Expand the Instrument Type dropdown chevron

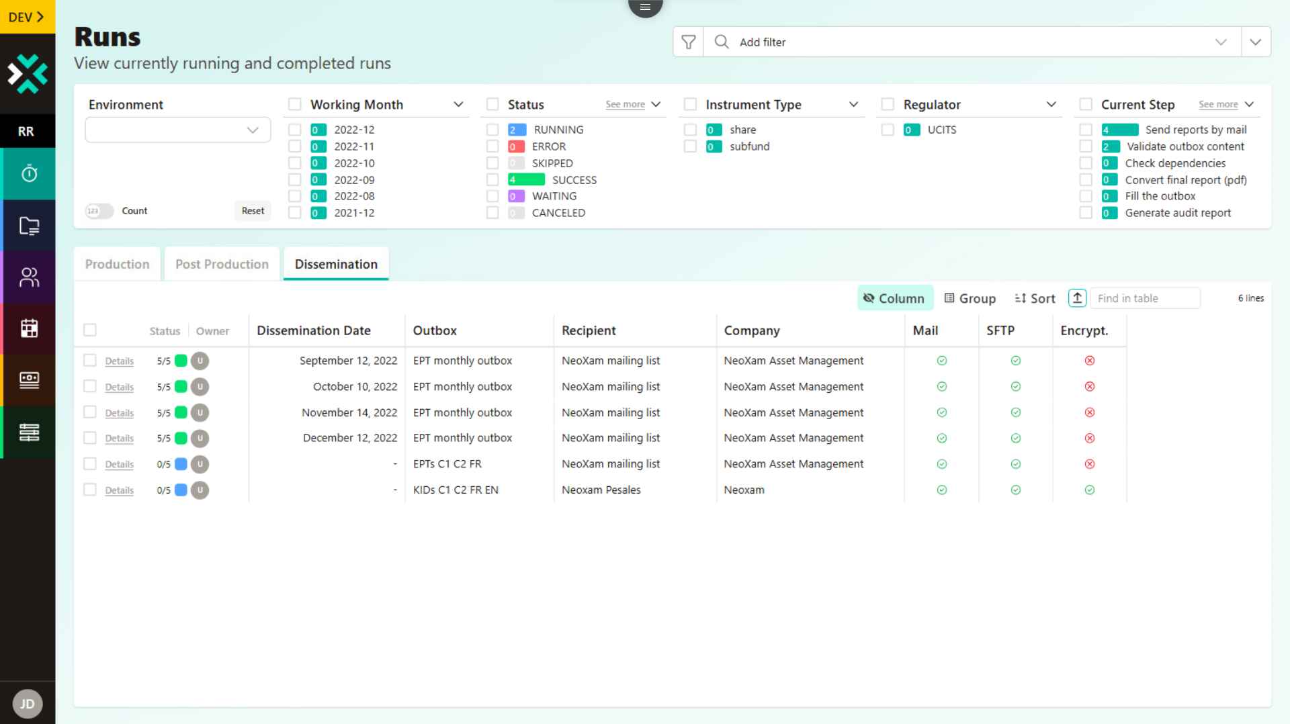[853, 104]
